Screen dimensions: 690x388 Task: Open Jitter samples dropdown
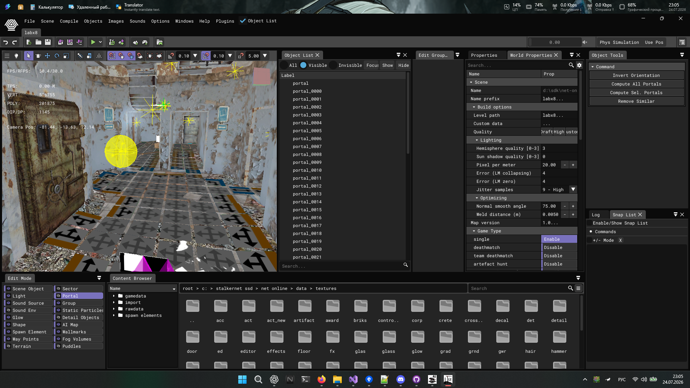tap(573, 189)
